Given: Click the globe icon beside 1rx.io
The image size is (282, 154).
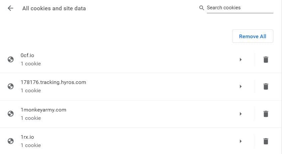Looking at the screenshot, I should 11,141.
